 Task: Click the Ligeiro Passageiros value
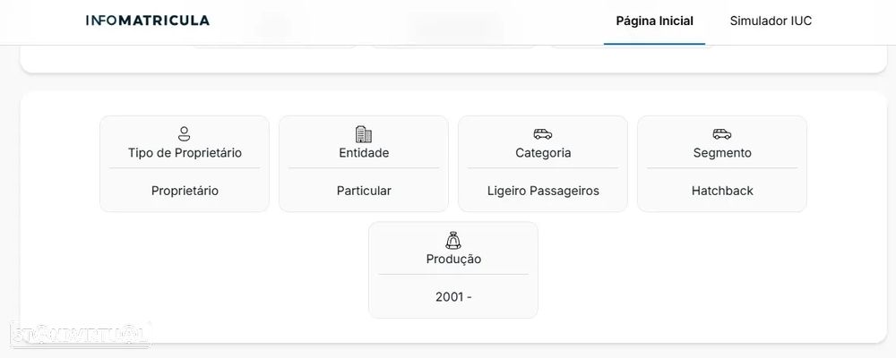[543, 191]
